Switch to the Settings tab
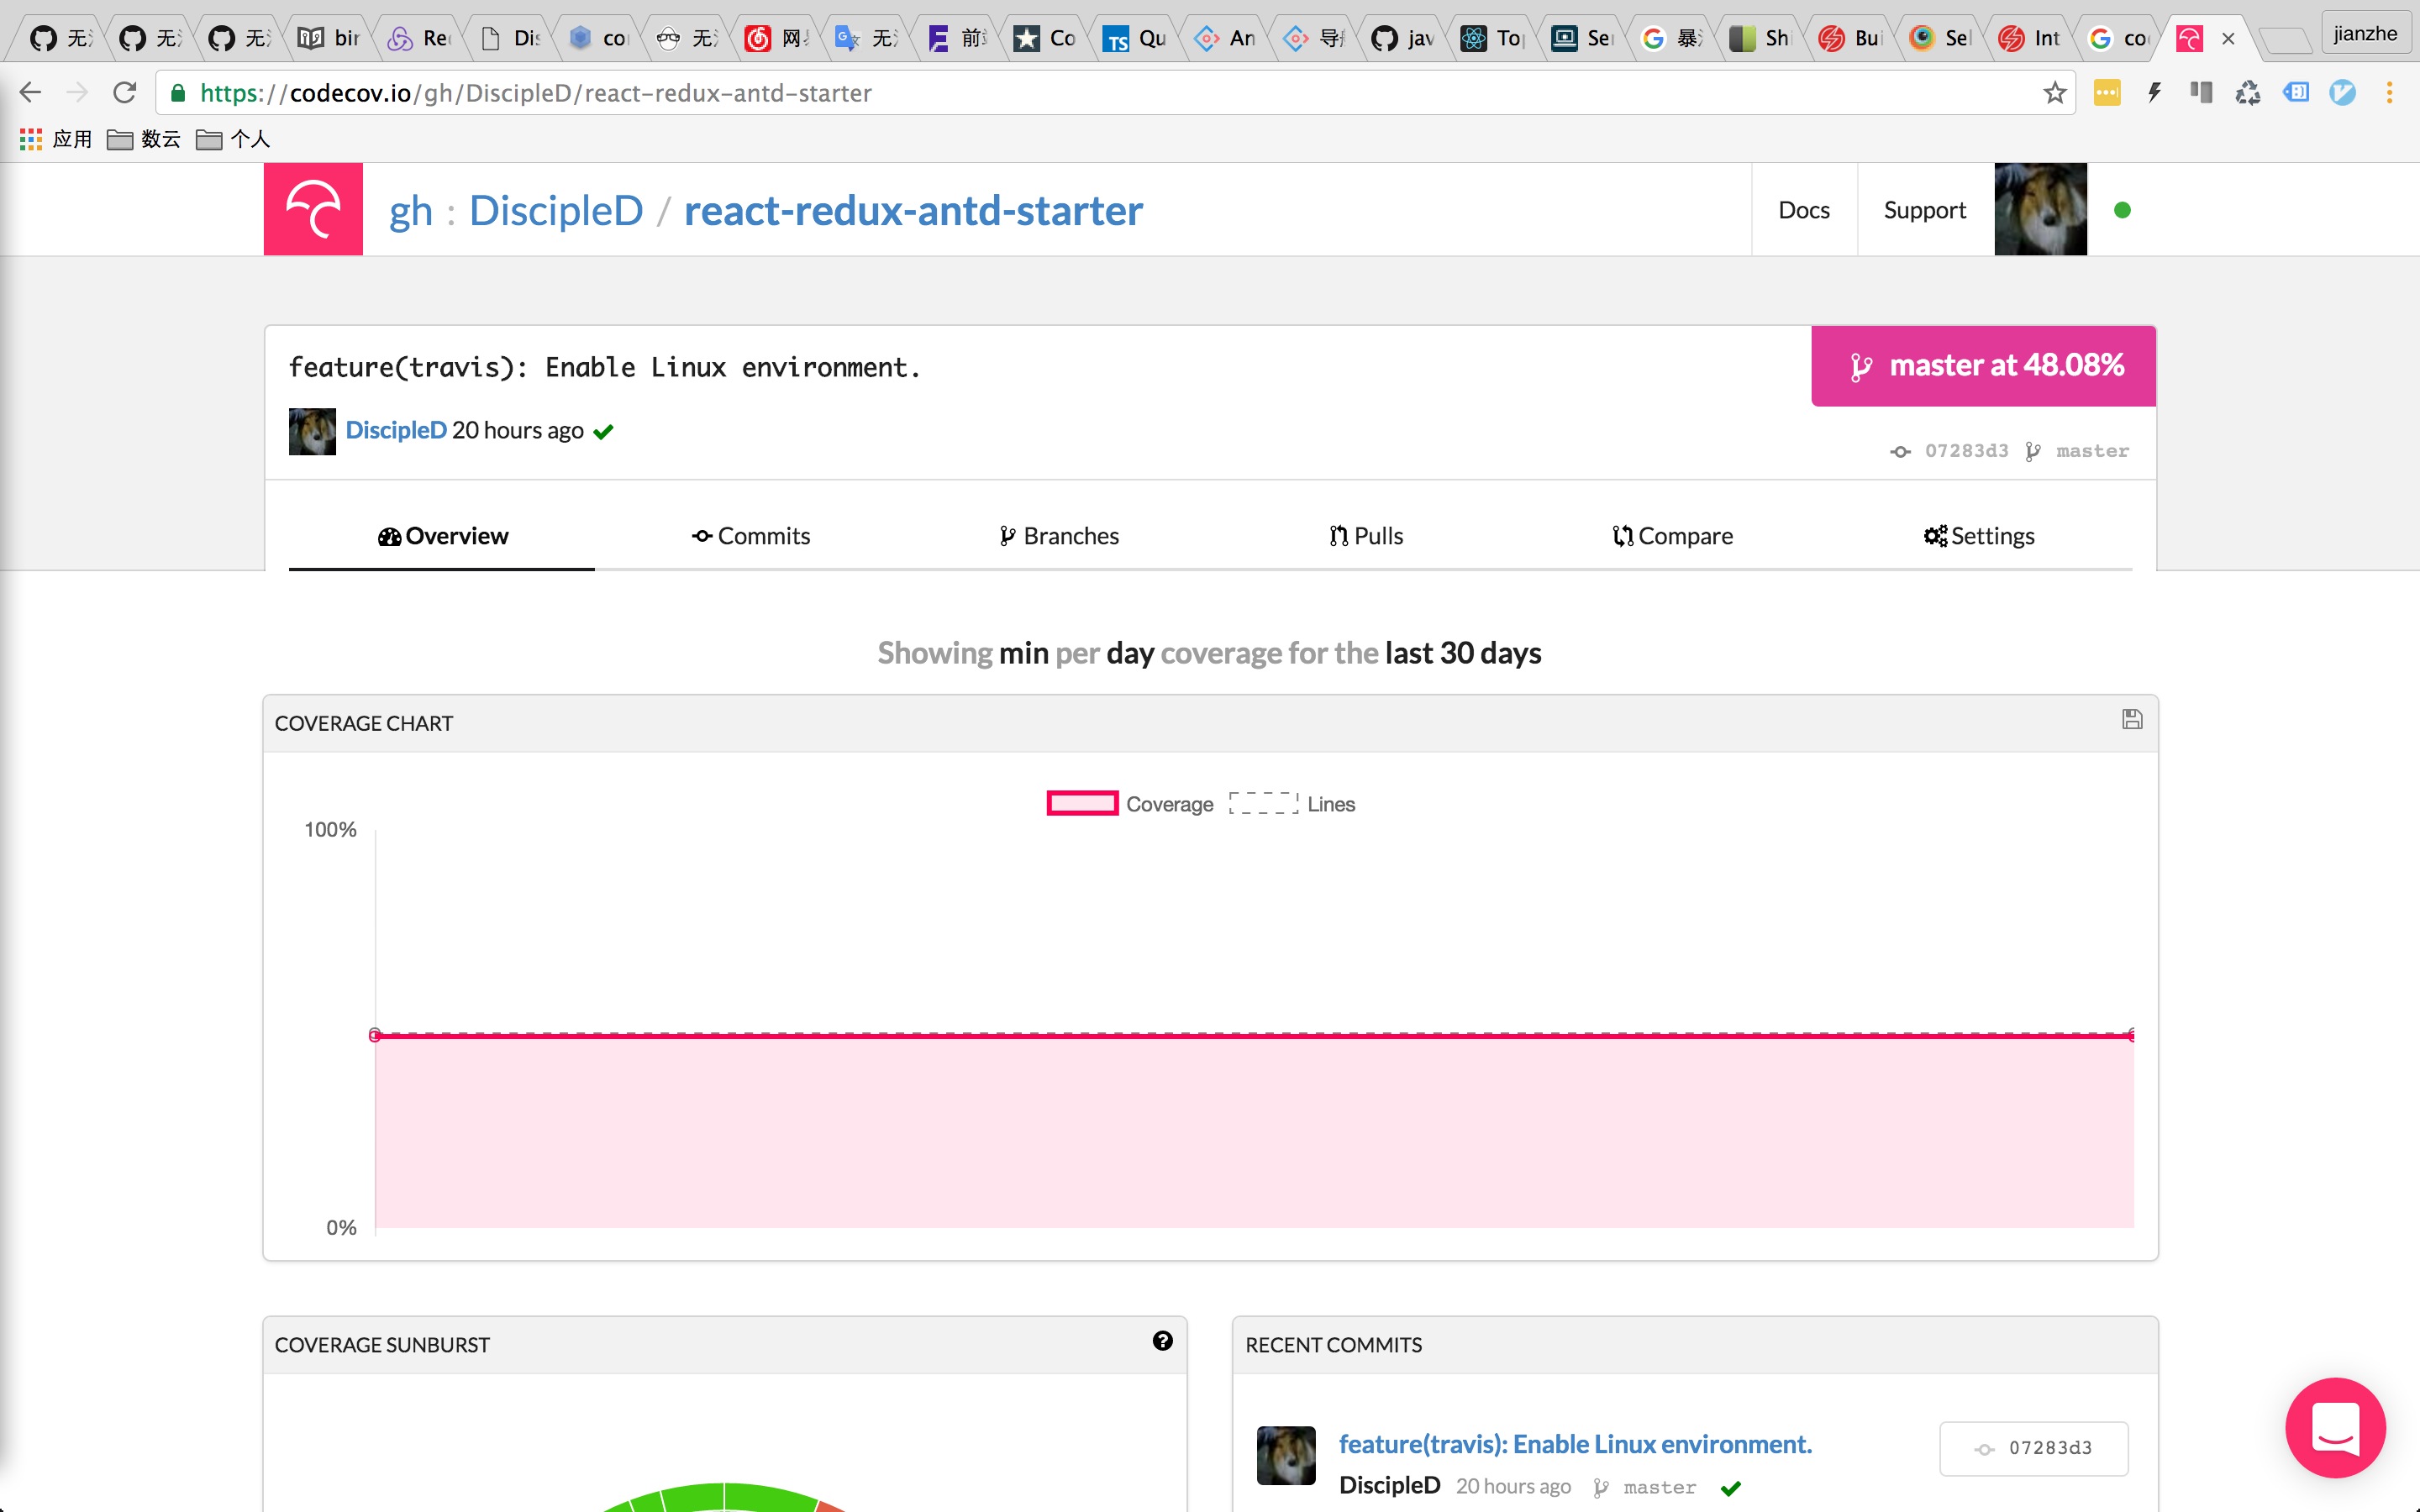Screen dimensions: 2420x1512 coord(1979,536)
